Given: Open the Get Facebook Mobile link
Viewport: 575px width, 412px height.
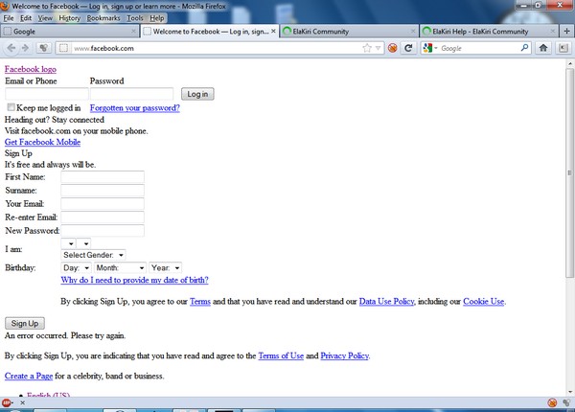Looking at the screenshot, I should click(42, 142).
